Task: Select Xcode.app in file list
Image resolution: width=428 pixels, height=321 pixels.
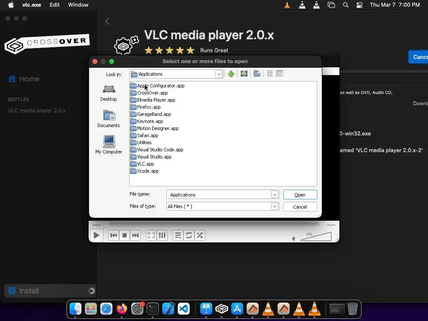Action: (144, 171)
